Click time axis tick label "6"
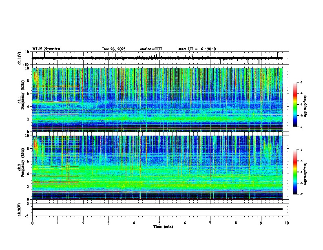The width and height of the screenshot is (323, 250). point(185,223)
